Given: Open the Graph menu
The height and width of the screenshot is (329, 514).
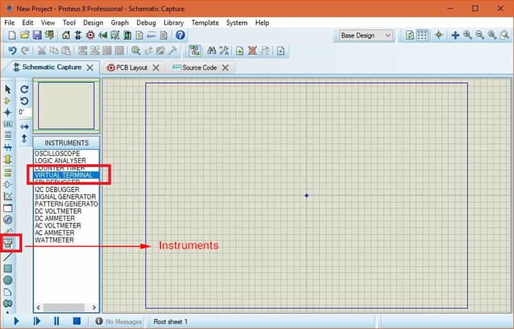Looking at the screenshot, I should click(120, 23).
